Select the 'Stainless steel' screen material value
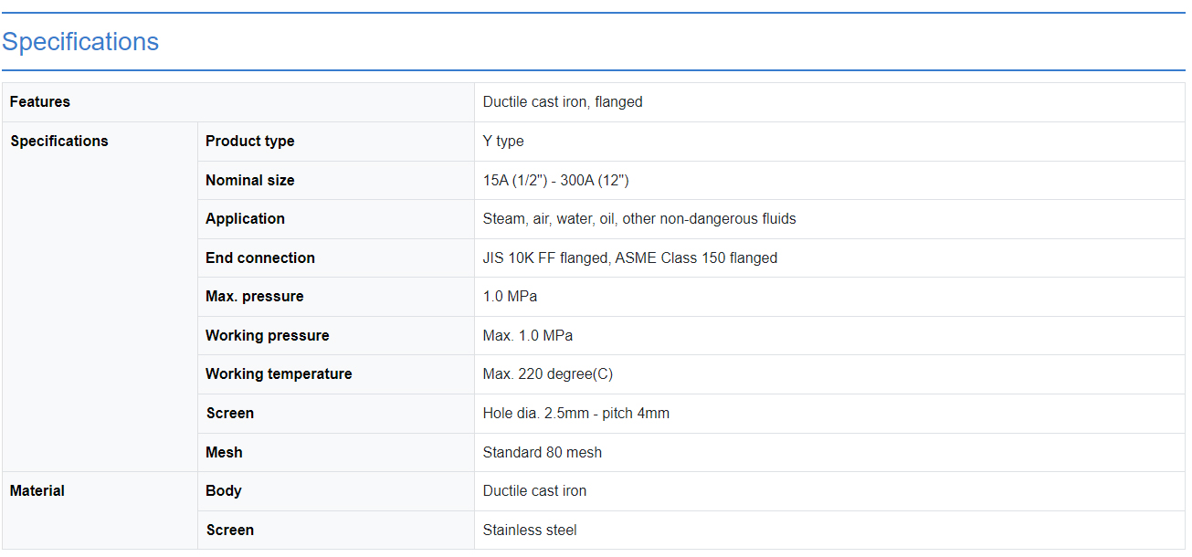The image size is (1192, 557). 530,531
